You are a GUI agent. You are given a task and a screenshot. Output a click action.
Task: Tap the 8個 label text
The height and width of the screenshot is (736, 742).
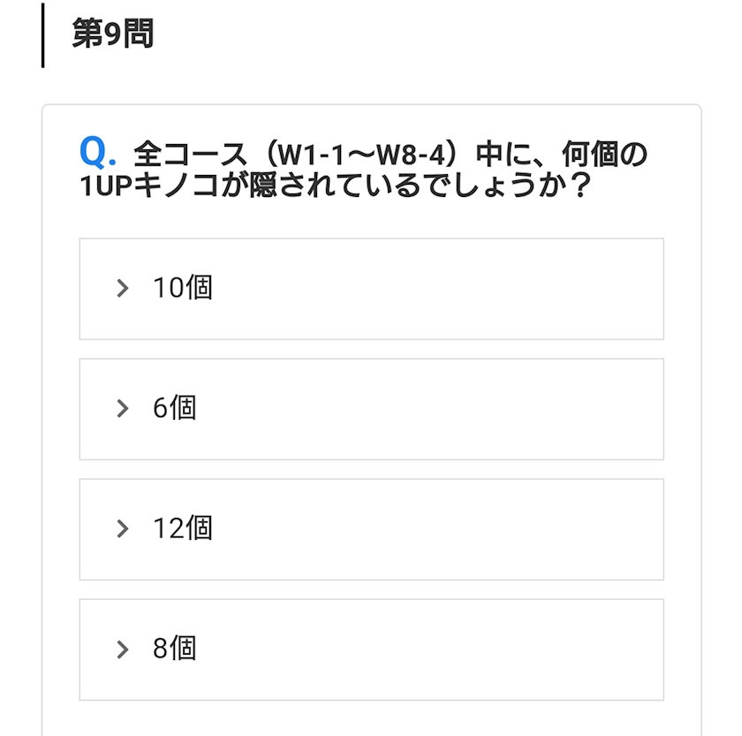174,648
